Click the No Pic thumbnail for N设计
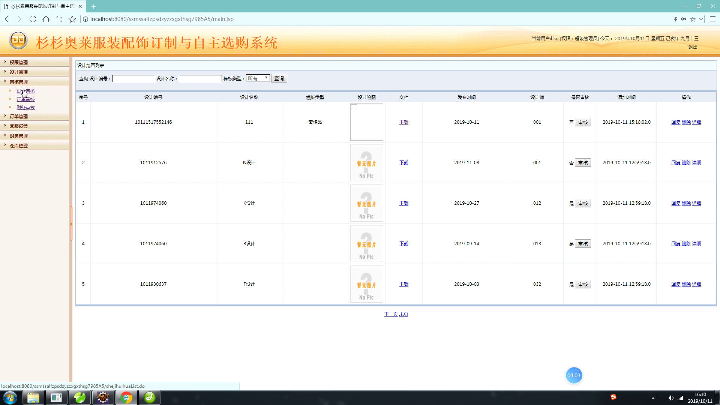Screen dimensions: 720x405 pos(367,163)
